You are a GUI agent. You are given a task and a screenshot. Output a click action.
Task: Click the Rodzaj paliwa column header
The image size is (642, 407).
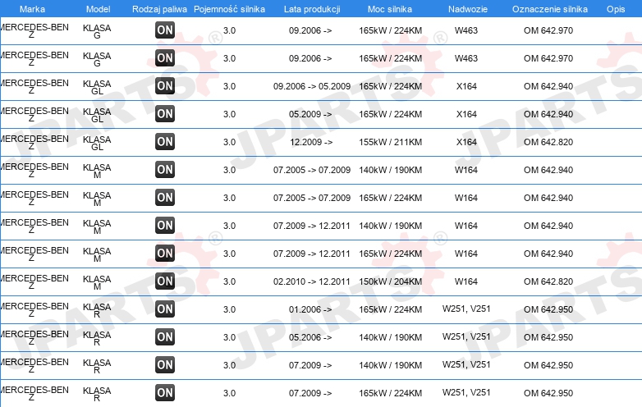(160, 9)
